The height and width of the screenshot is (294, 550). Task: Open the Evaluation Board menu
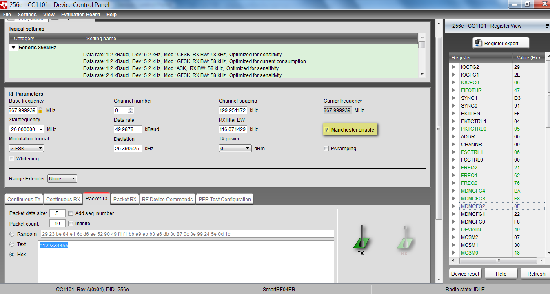[x=80, y=15]
